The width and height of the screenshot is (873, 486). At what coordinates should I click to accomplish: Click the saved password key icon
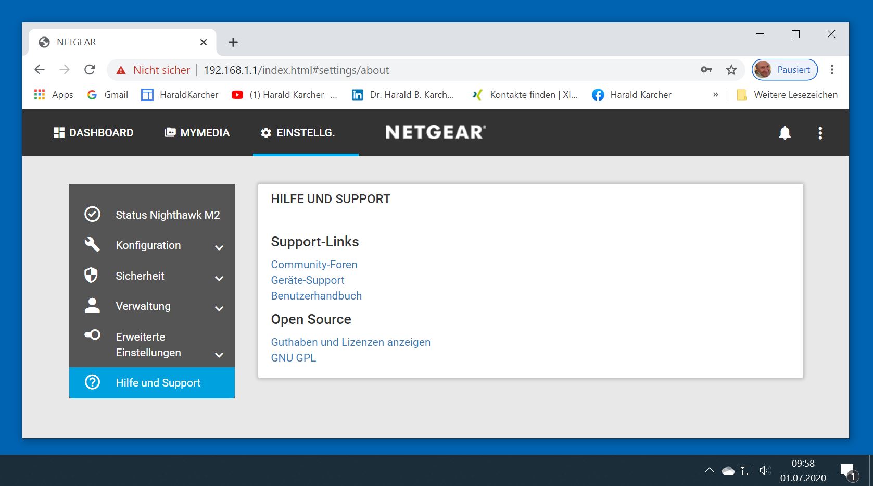pos(706,70)
